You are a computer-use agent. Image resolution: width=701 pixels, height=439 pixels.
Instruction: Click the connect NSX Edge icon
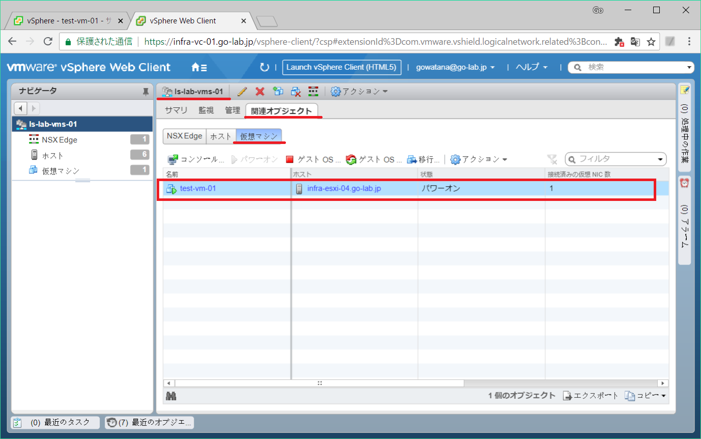pos(313,92)
